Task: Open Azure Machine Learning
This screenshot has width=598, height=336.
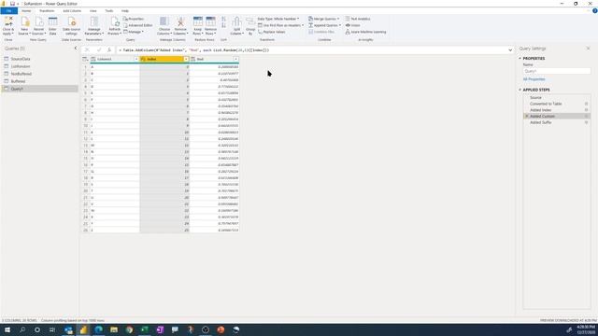Action: pyautogui.click(x=365, y=32)
